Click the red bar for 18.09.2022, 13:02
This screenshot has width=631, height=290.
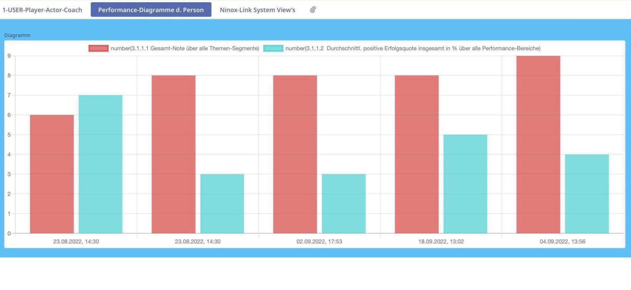pos(417,154)
